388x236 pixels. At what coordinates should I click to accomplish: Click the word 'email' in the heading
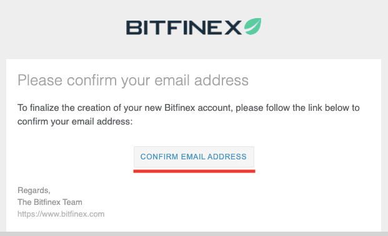click(x=172, y=80)
